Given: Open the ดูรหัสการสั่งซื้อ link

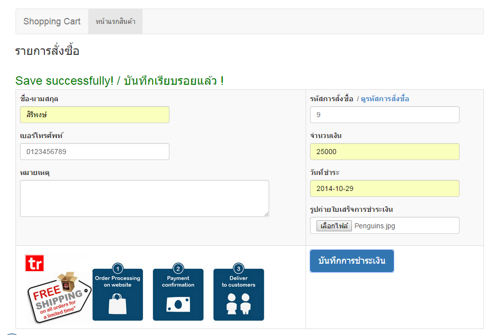Looking at the screenshot, I should click(385, 99).
